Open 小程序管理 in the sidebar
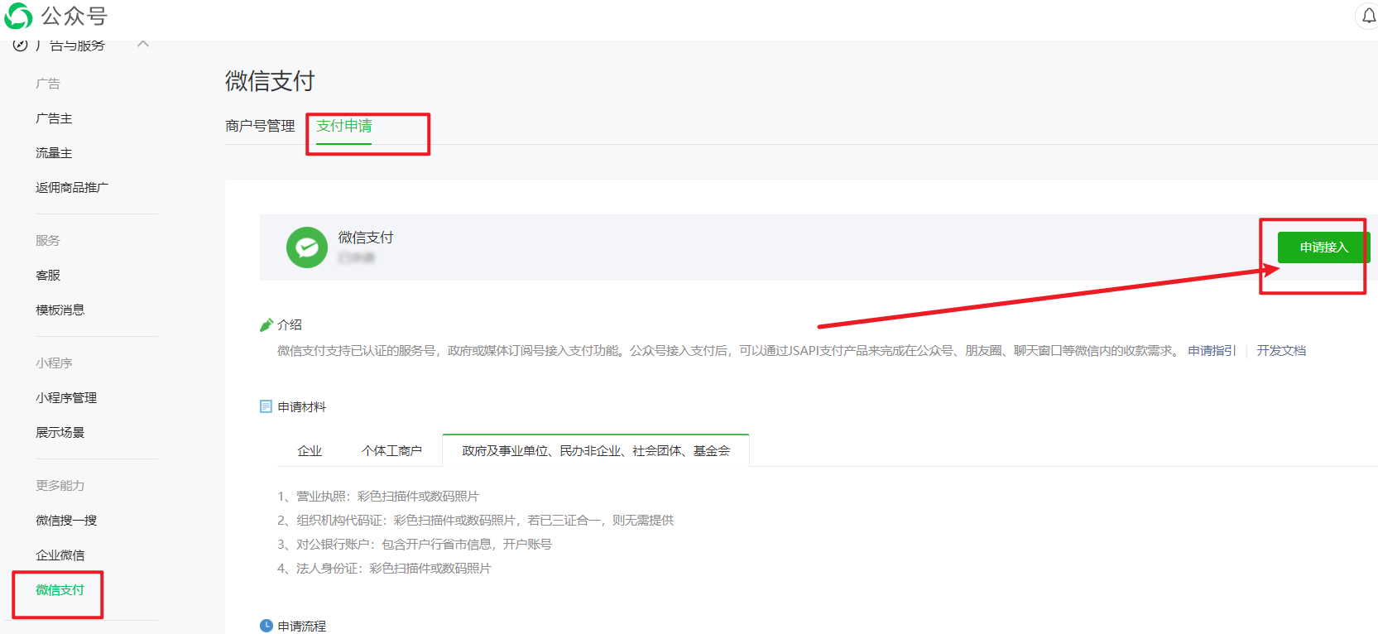The height and width of the screenshot is (634, 1378). [66, 398]
